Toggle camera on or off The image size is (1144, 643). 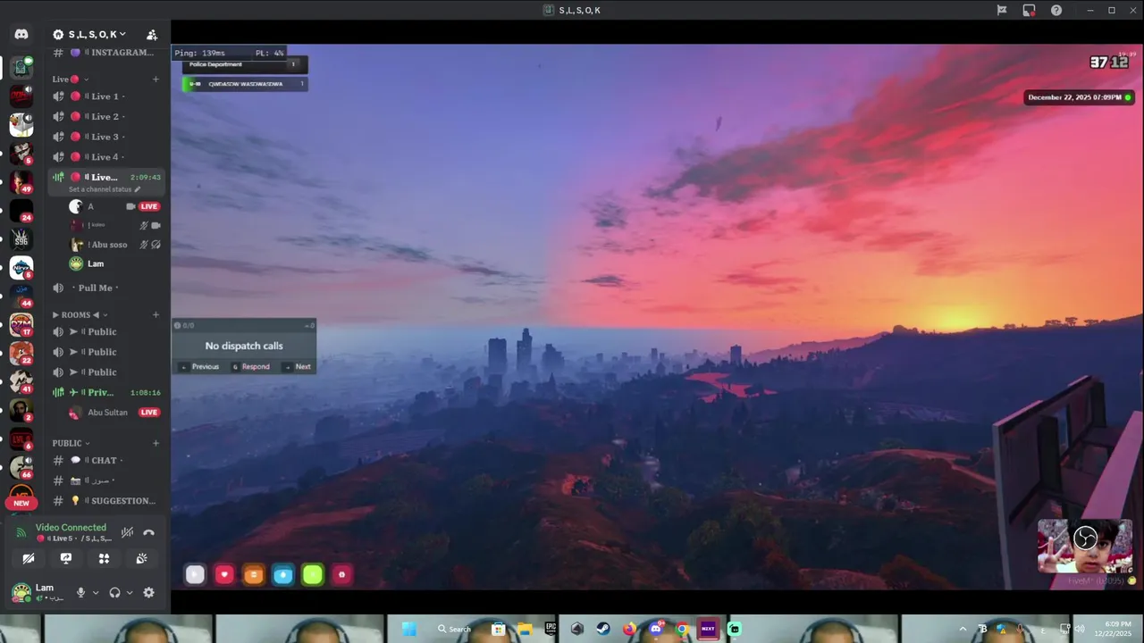[29, 558]
